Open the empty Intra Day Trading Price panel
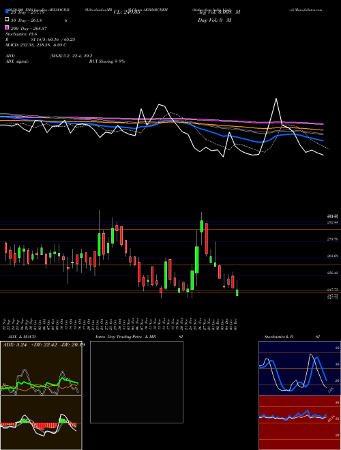The image size is (341, 450). [136, 382]
